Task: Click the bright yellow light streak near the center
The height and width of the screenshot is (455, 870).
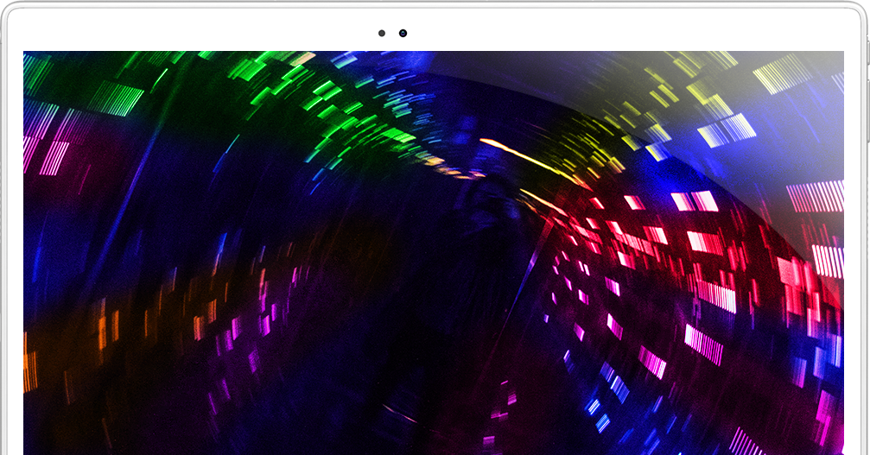Action: (x=517, y=152)
